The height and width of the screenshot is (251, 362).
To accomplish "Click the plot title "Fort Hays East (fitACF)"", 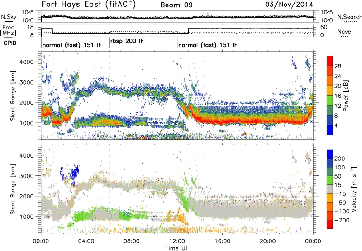I will tap(88, 5).
